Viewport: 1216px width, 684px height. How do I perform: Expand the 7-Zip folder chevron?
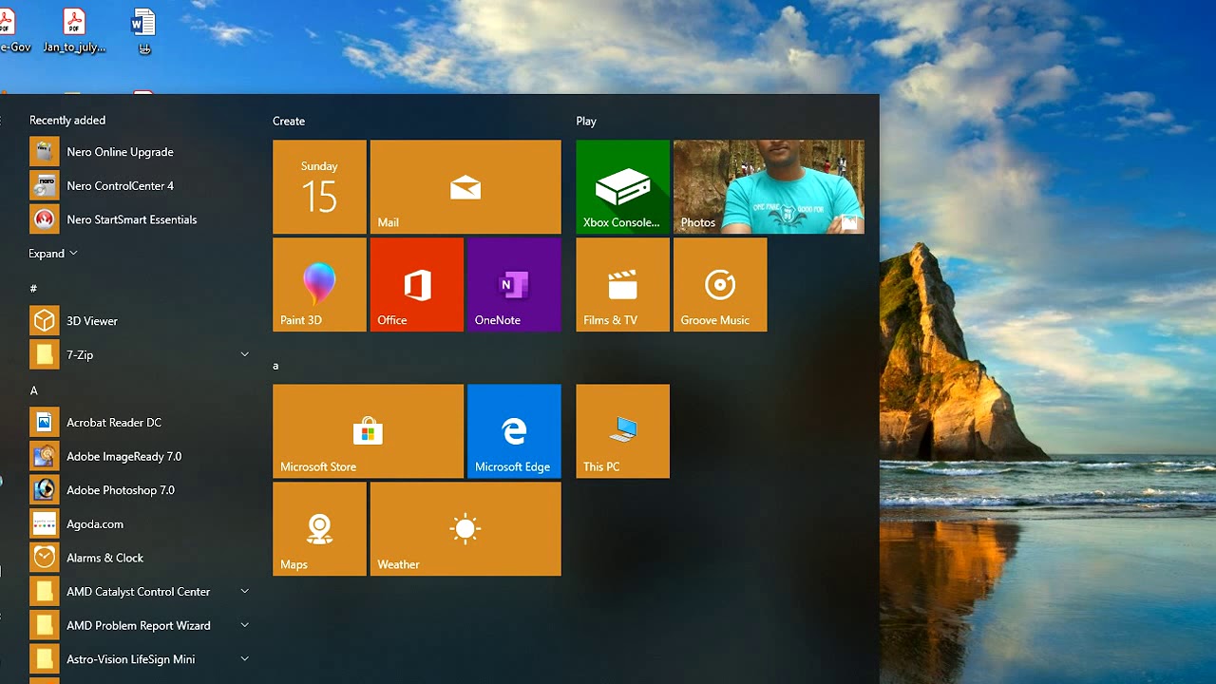coord(244,354)
